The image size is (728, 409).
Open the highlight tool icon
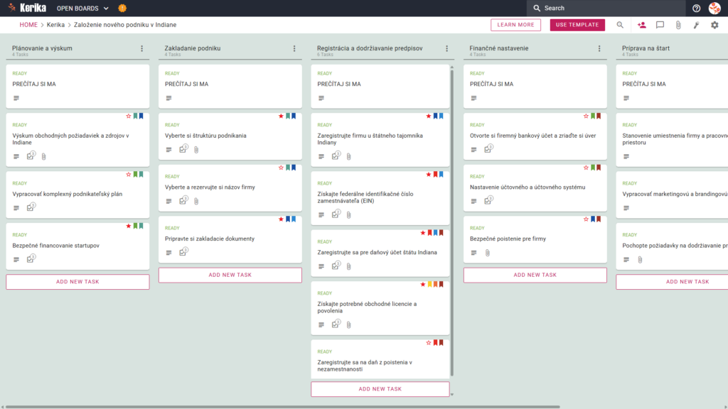697,25
